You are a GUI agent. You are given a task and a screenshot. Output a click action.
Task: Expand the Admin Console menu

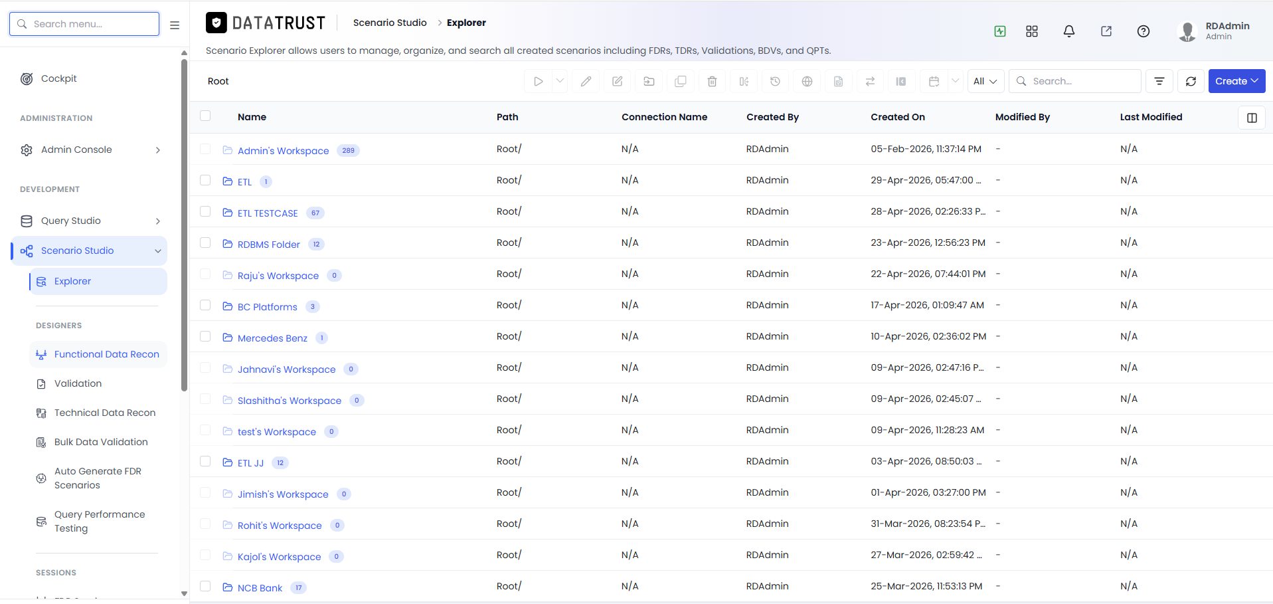point(90,150)
